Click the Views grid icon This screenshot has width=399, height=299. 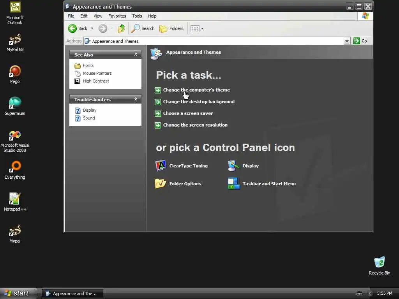click(195, 29)
